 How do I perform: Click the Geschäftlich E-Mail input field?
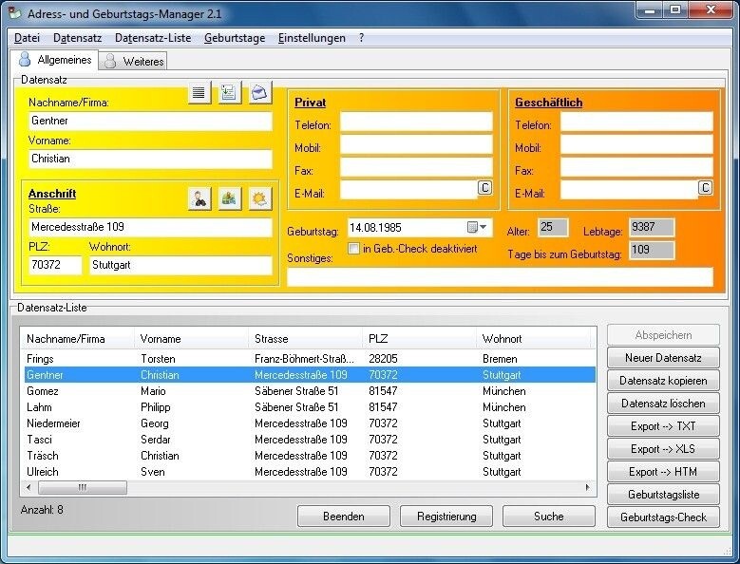tap(630, 190)
